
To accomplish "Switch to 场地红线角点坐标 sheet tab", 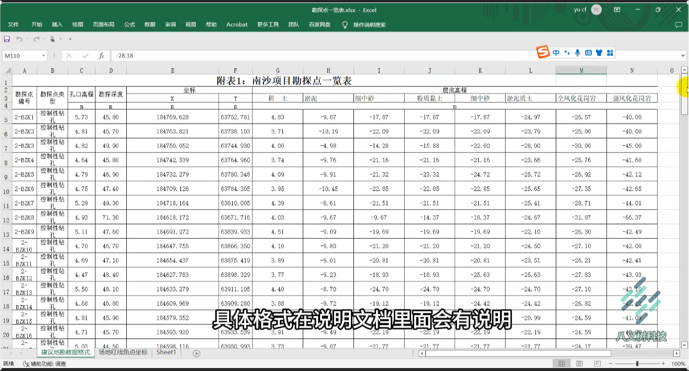I will (x=123, y=352).
